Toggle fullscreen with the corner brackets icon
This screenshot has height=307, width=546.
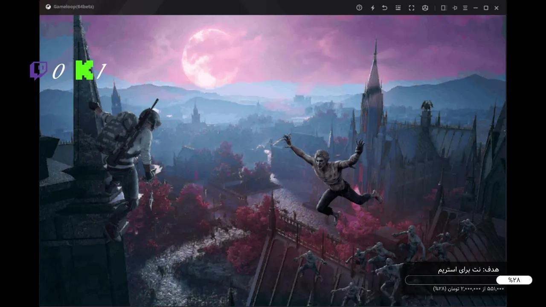point(412,8)
